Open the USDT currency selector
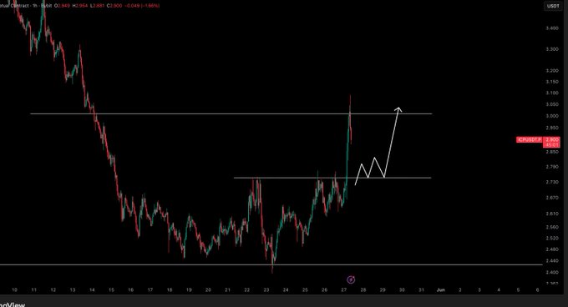The image size is (568, 307). click(553, 6)
